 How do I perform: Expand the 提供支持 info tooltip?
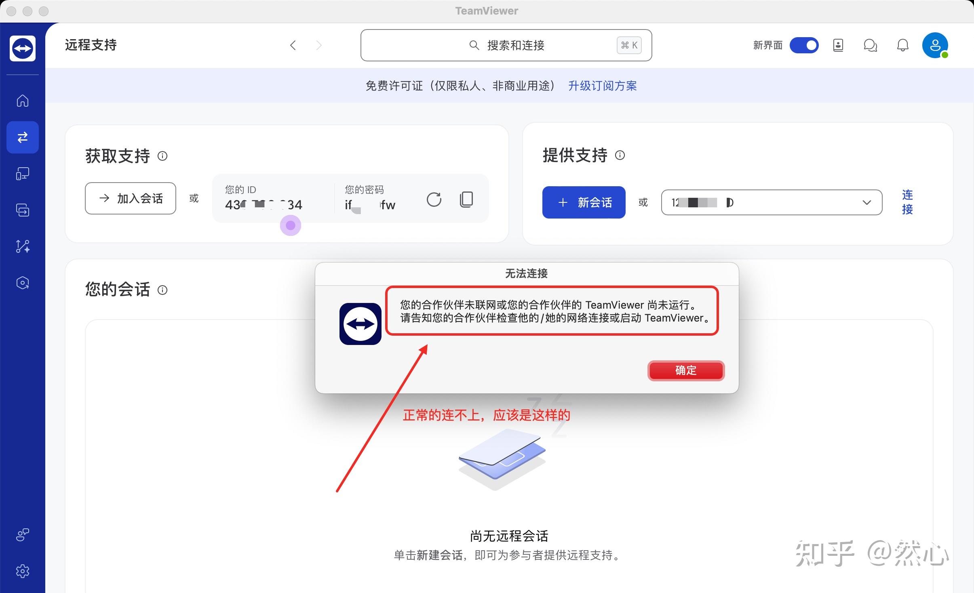tap(620, 156)
